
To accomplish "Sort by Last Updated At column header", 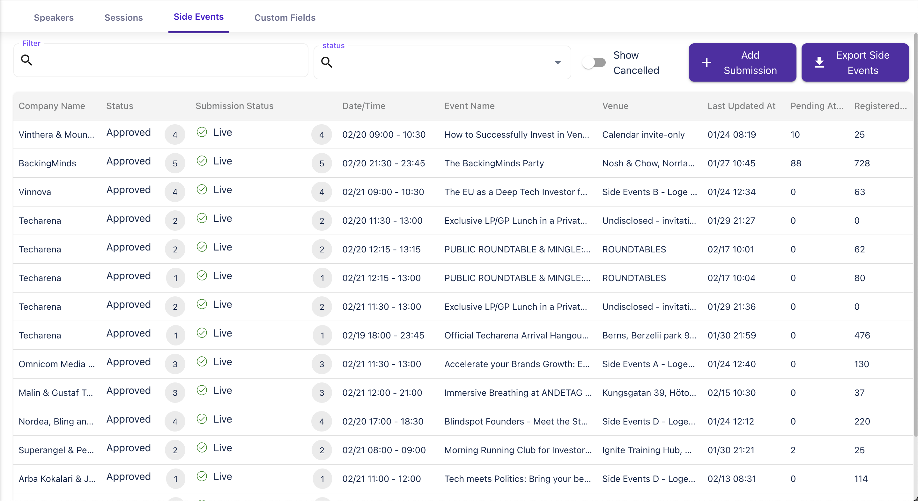I will coord(741,106).
